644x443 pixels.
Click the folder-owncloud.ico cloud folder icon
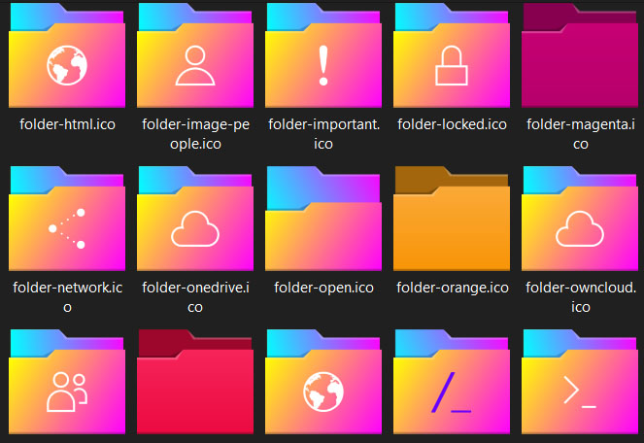[580, 221]
